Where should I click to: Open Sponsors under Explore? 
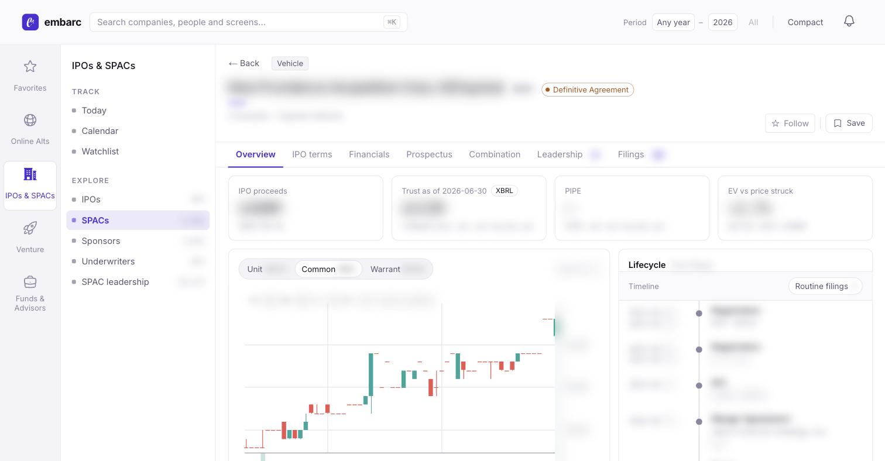[x=138, y=241]
